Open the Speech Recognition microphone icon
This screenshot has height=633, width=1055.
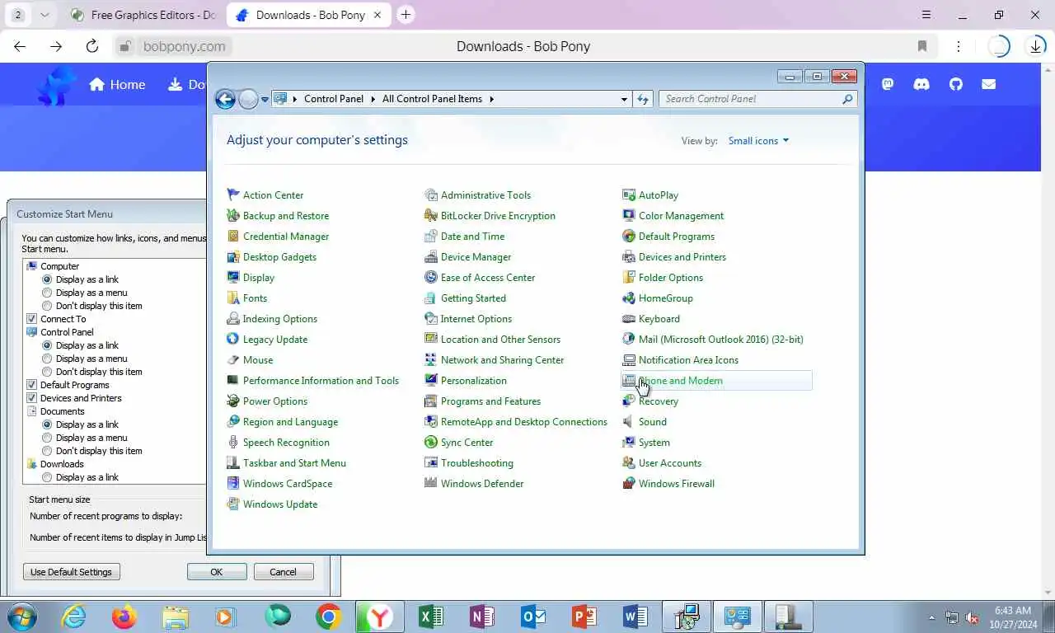233,443
